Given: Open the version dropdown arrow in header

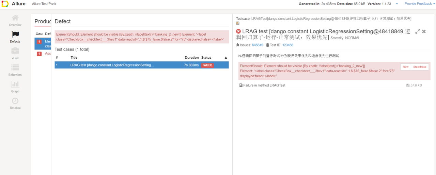Looking at the screenshot, I should [397, 4].
